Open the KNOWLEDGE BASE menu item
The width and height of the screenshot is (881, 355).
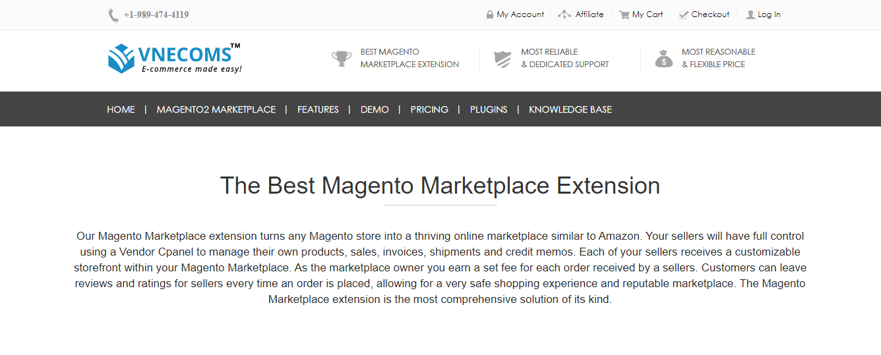click(570, 109)
